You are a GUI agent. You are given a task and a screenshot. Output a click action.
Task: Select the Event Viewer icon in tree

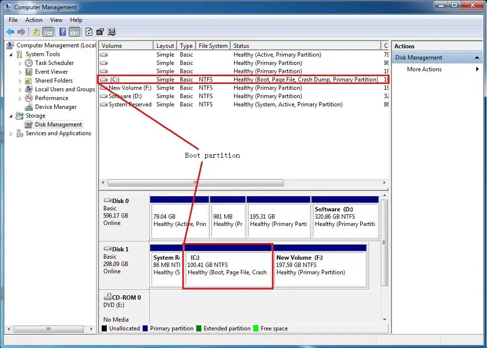(29, 72)
